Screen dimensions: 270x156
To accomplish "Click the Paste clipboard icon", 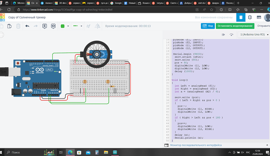I will pyautogui.click(x=10, y=26).
